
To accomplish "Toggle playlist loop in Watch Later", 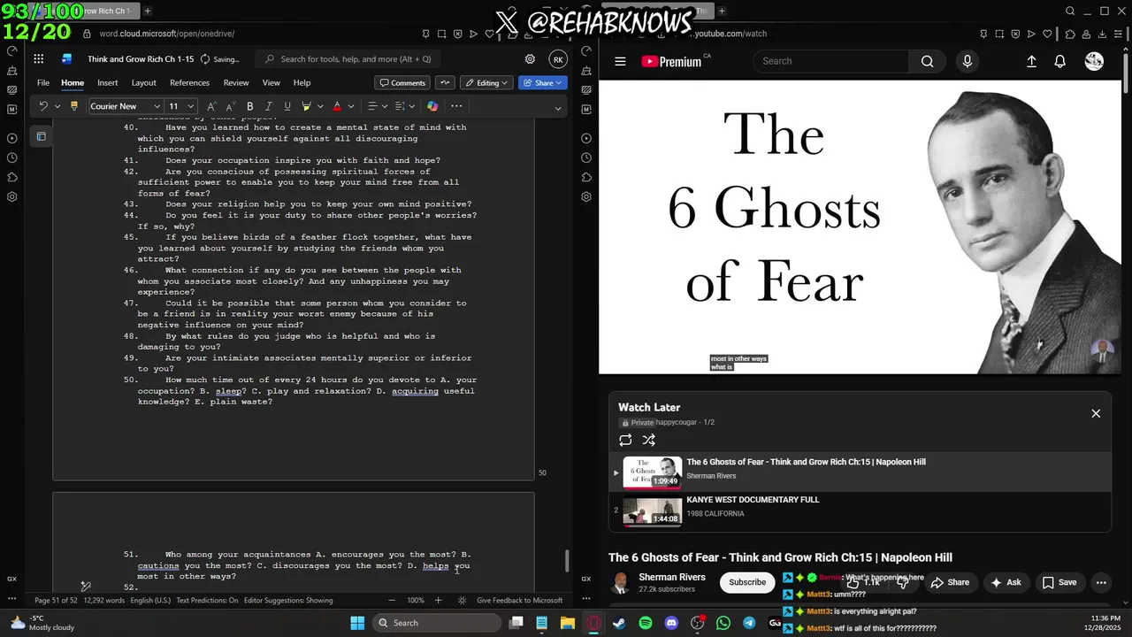I will coord(625,440).
